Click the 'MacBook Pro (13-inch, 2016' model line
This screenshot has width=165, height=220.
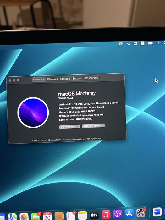click(x=88, y=104)
